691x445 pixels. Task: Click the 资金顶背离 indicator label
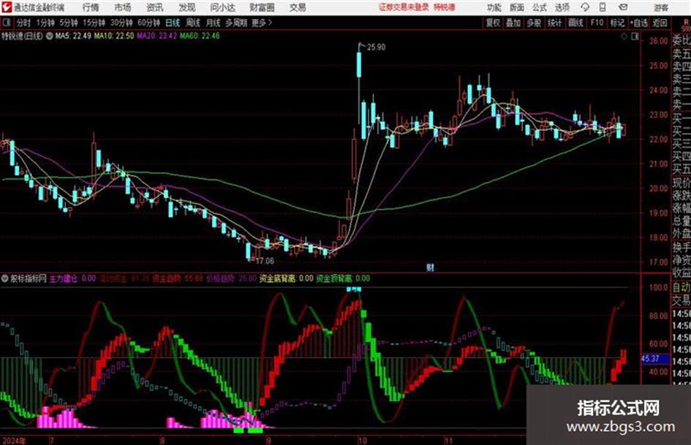(333, 279)
